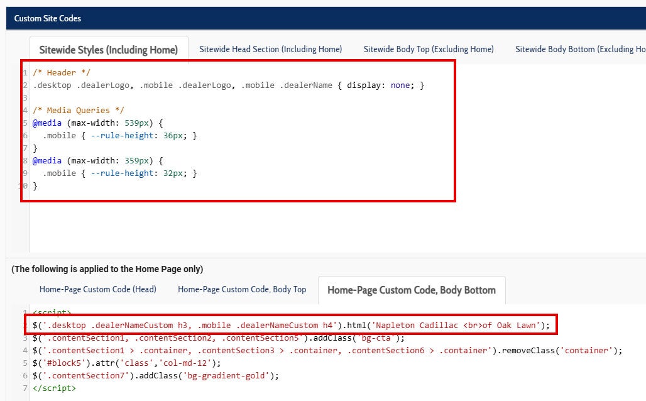
Task: Select the active Sitewide Styles (Including Home) tab
Action: point(109,50)
